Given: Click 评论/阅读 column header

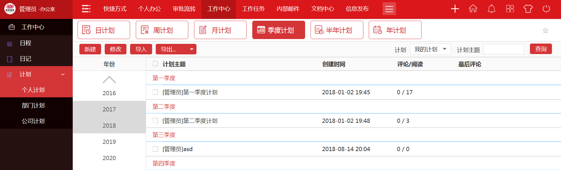Looking at the screenshot, I should coord(410,64).
